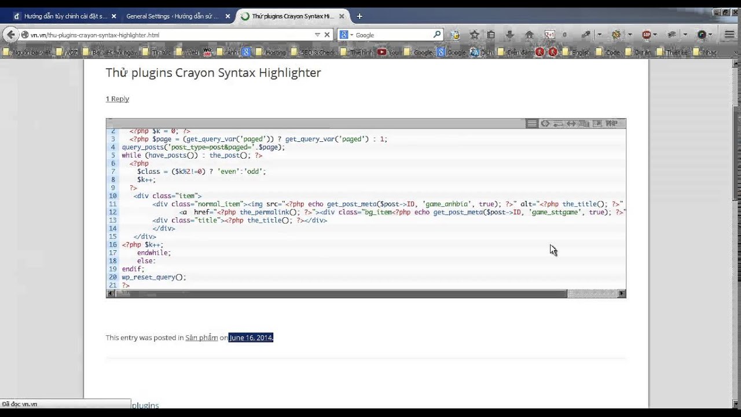This screenshot has width=741, height=417.
Task: Go to Home page icon
Action: click(x=529, y=35)
